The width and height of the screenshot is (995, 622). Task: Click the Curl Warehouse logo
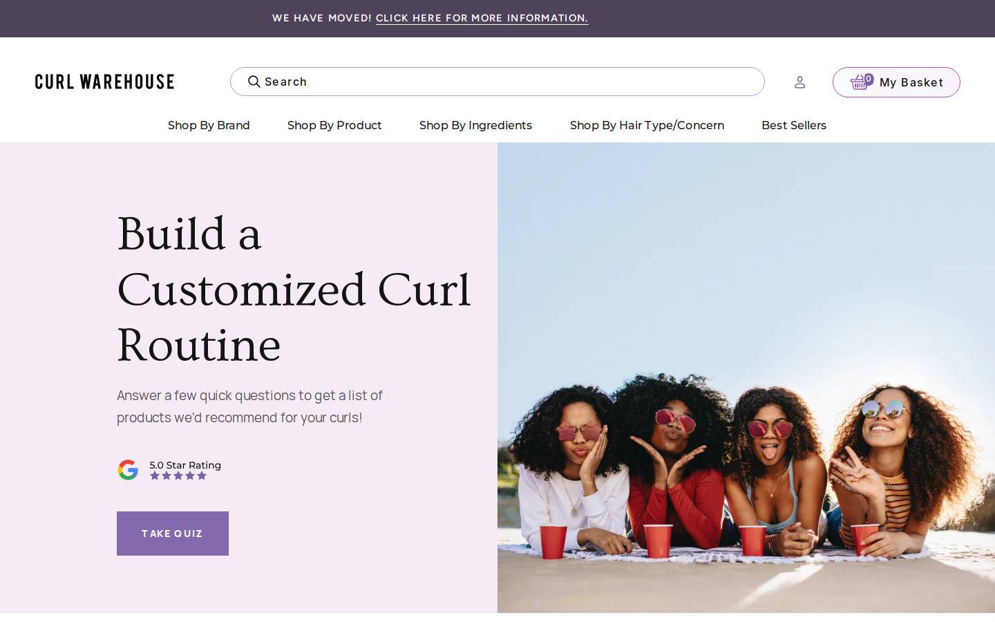(104, 82)
